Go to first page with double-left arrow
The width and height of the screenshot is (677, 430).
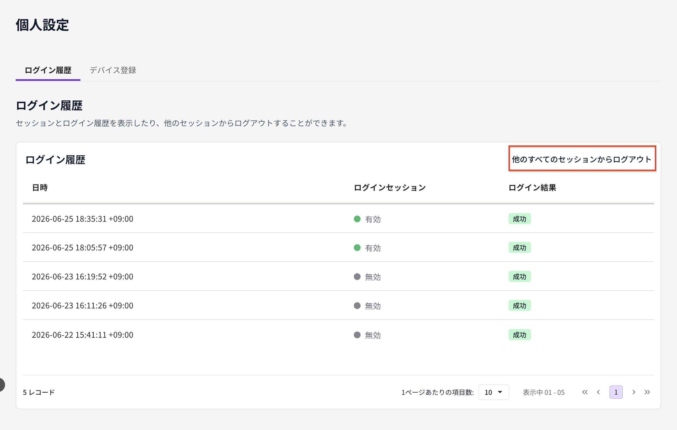click(x=585, y=392)
